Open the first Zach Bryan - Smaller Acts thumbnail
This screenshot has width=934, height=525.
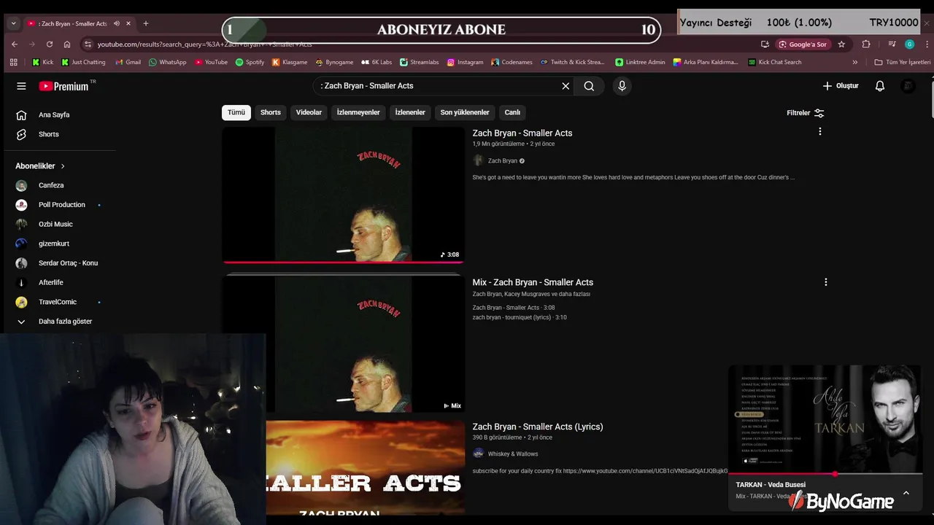click(343, 195)
